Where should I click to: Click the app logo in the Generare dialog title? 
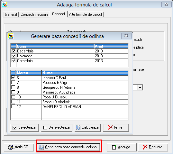(11, 36)
